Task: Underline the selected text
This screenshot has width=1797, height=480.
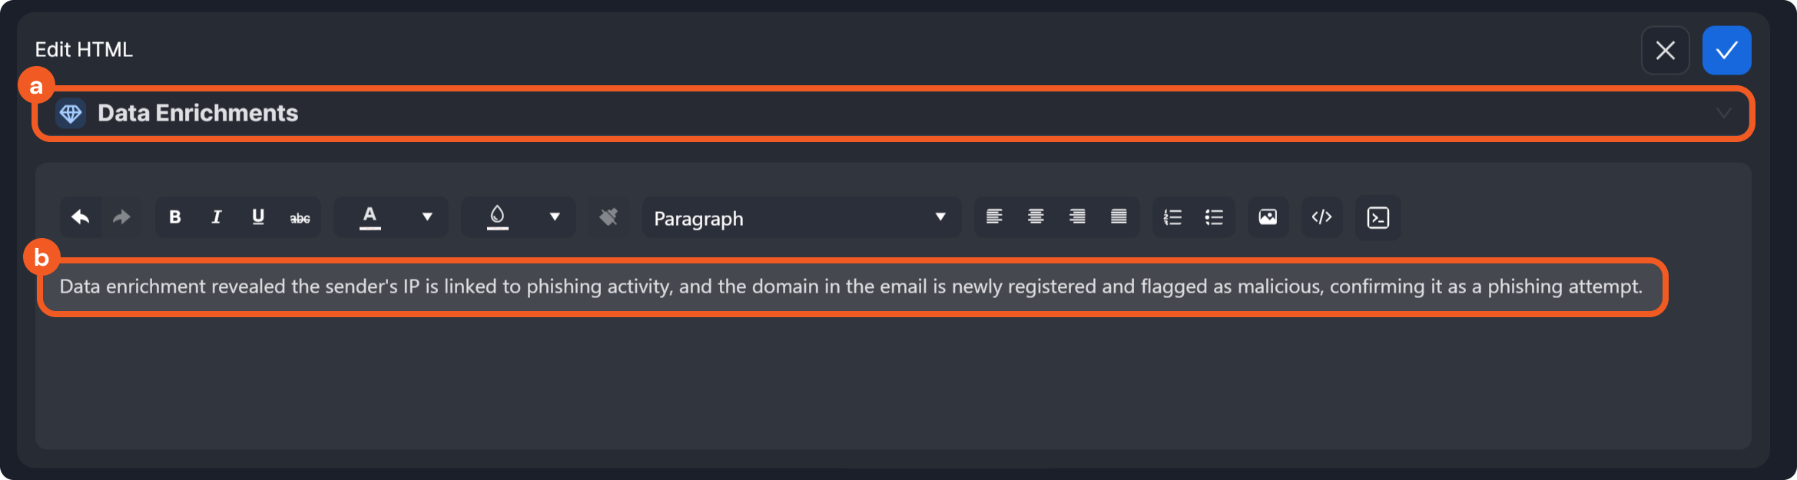Action: point(258,217)
